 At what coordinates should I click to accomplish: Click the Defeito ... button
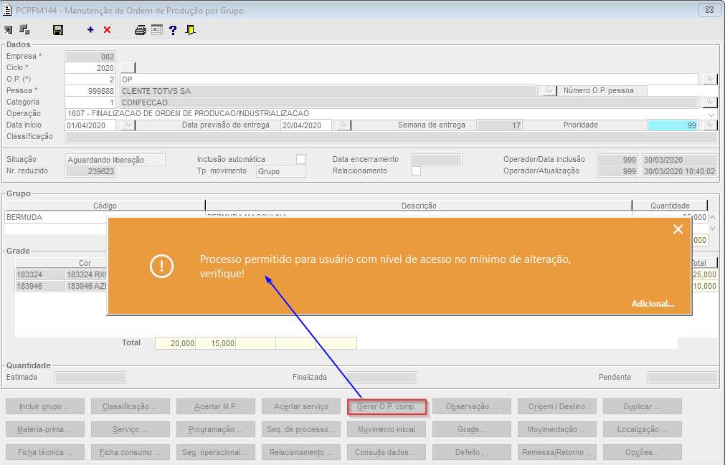[472, 452]
